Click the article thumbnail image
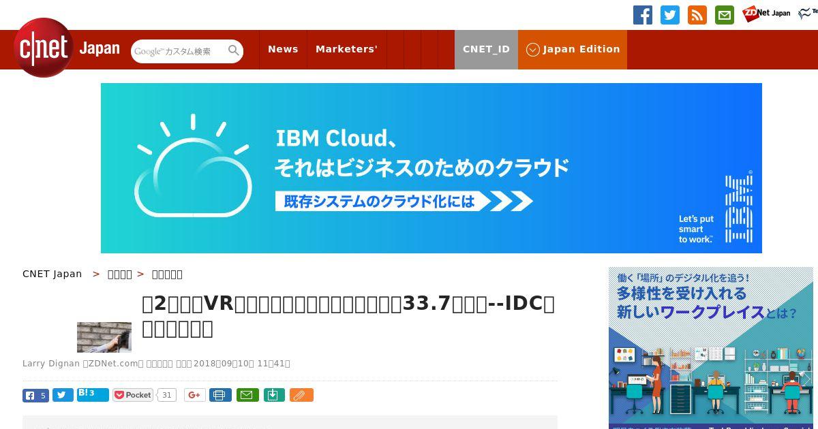This screenshot has width=818, height=429. click(x=104, y=337)
